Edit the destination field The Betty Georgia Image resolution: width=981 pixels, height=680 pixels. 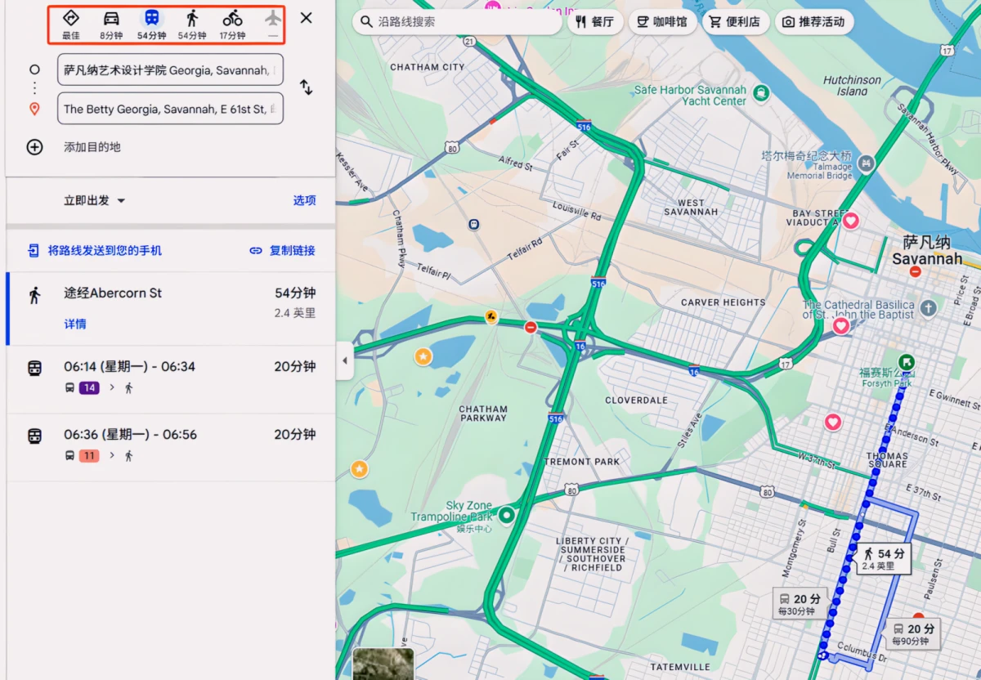170,109
